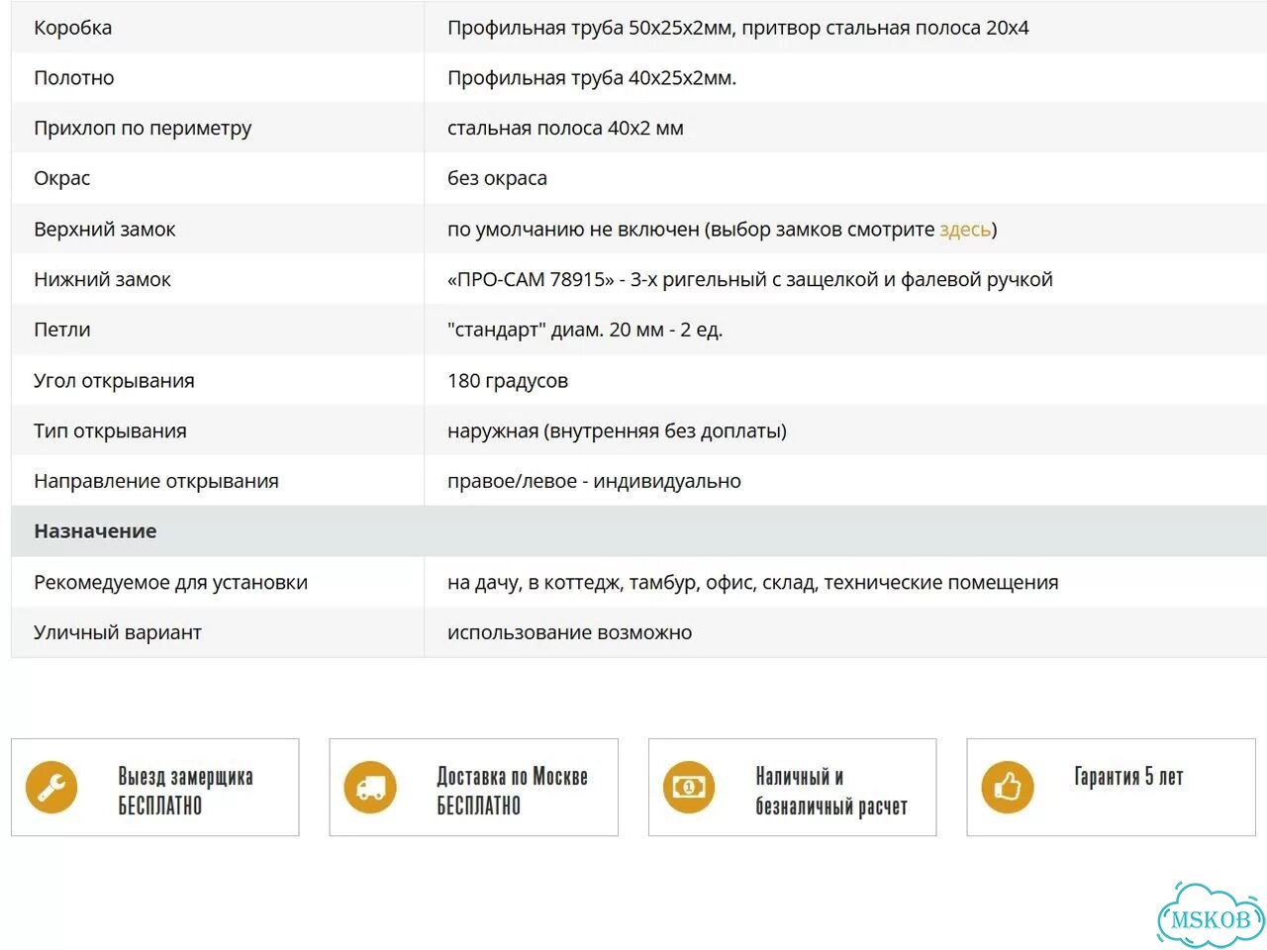Click the 'Коробка' row label
1267x950 pixels.
[73, 28]
